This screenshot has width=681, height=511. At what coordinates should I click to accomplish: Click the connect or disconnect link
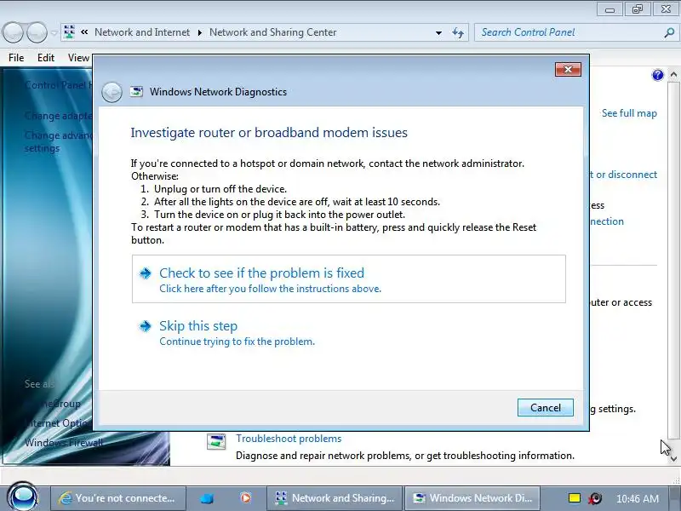pyautogui.click(x=624, y=175)
